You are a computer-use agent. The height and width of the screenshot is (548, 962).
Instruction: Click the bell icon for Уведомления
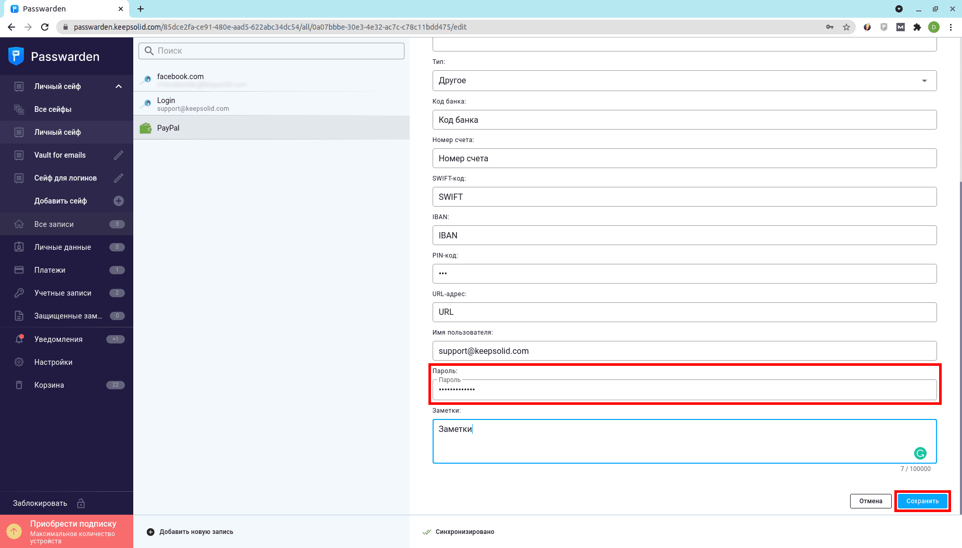pyautogui.click(x=19, y=339)
